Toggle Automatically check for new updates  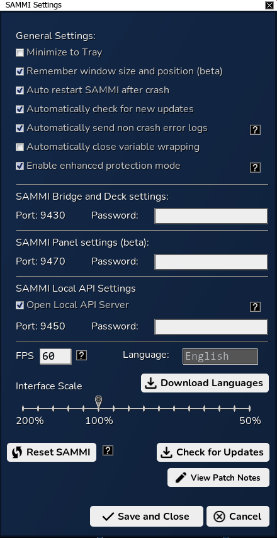pyautogui.click(x=20, y=110)
